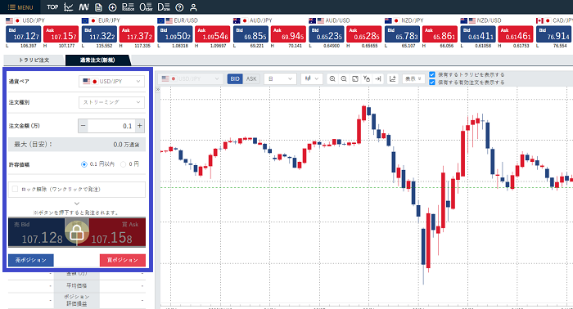Open the Order list icon
Image resolution: width=573 pixels, height=309 pixels.
pos(146,7)
